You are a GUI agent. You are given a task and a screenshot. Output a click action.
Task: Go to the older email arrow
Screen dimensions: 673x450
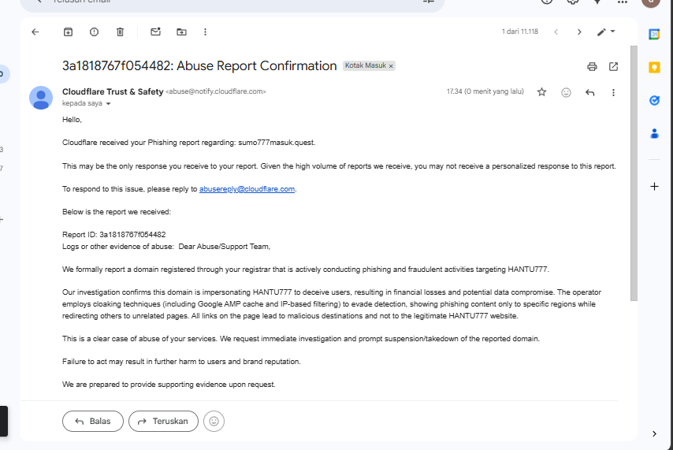click(x=579, y=32)
